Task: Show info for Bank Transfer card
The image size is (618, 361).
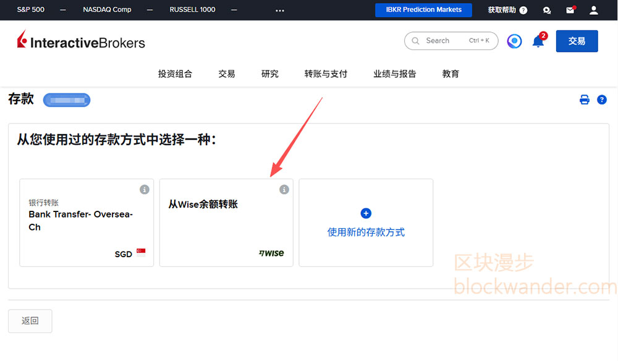Action: tap(145, 190)
